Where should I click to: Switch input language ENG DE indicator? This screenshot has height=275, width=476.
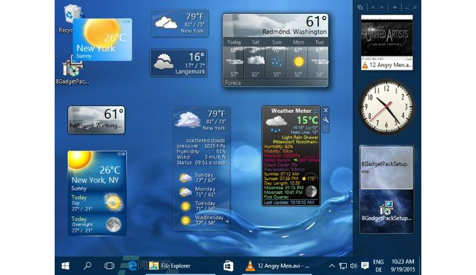pyautogui.click(x=378, y=265)
